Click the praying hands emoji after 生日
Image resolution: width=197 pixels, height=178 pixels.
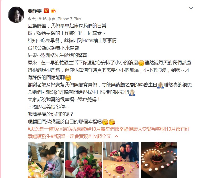[x=161, y=85]
